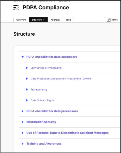Select the Tools tab
The height and width of the screenshot is (153, 121).
pyautogui.click(x=68, y=20)
